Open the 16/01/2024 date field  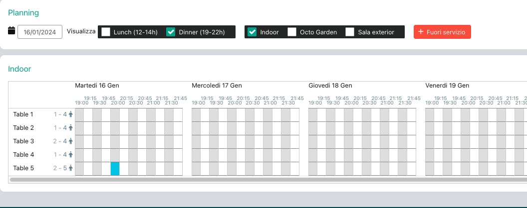(39, 32)
